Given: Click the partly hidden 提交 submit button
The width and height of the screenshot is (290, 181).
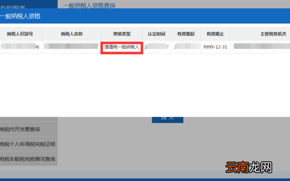Looking at the screenshot, I should (x=168, y=120).
